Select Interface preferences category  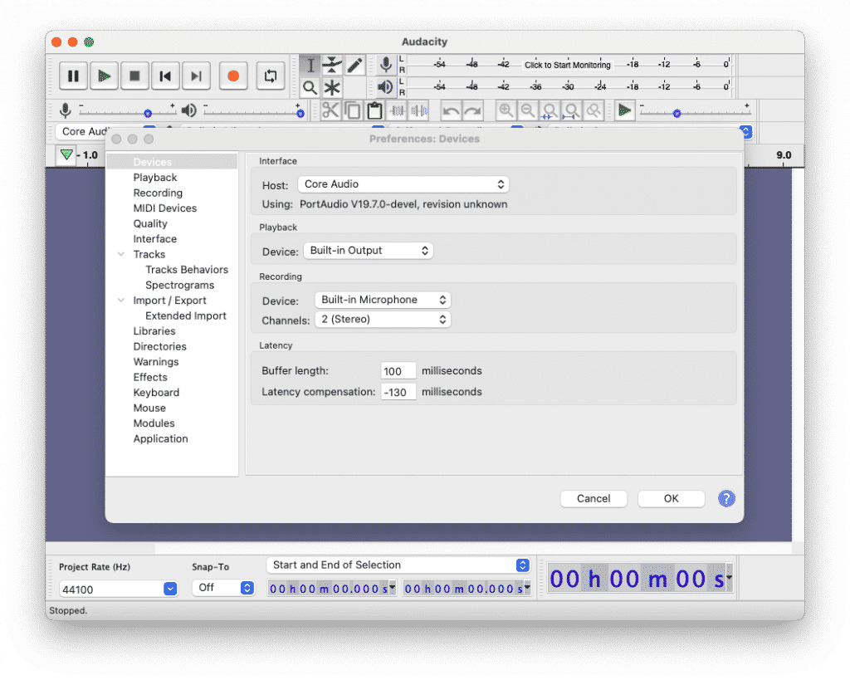155,238
